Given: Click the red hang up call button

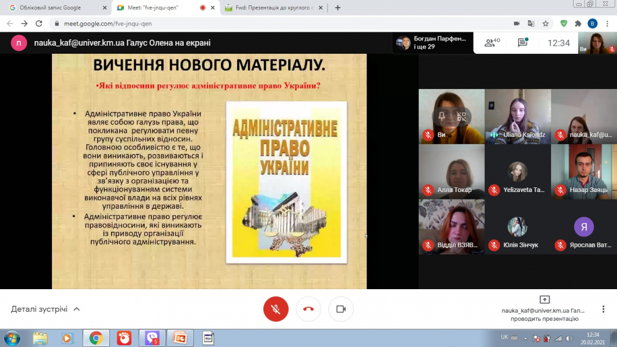Looking at the screenshot, I should coord(308,309).
